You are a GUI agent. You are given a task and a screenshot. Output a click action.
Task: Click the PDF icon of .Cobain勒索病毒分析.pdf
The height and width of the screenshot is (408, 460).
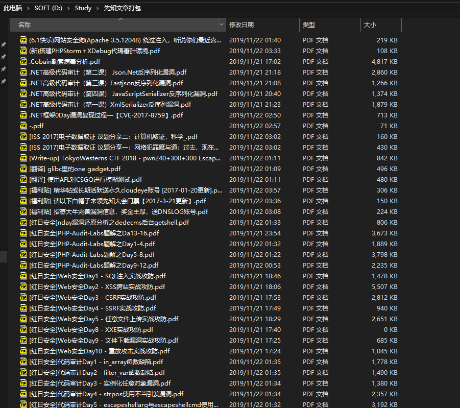[x=23, y=61]
